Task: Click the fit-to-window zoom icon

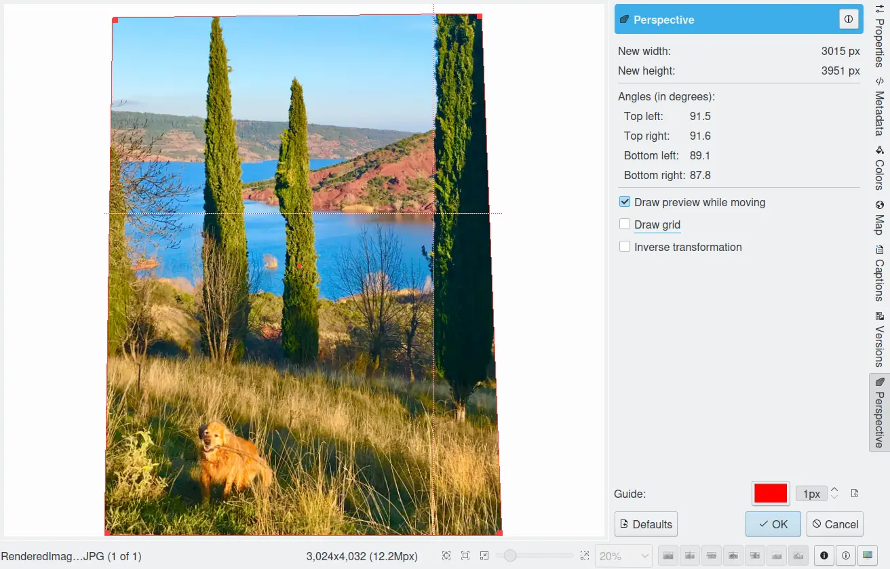Action: point(465,556)
